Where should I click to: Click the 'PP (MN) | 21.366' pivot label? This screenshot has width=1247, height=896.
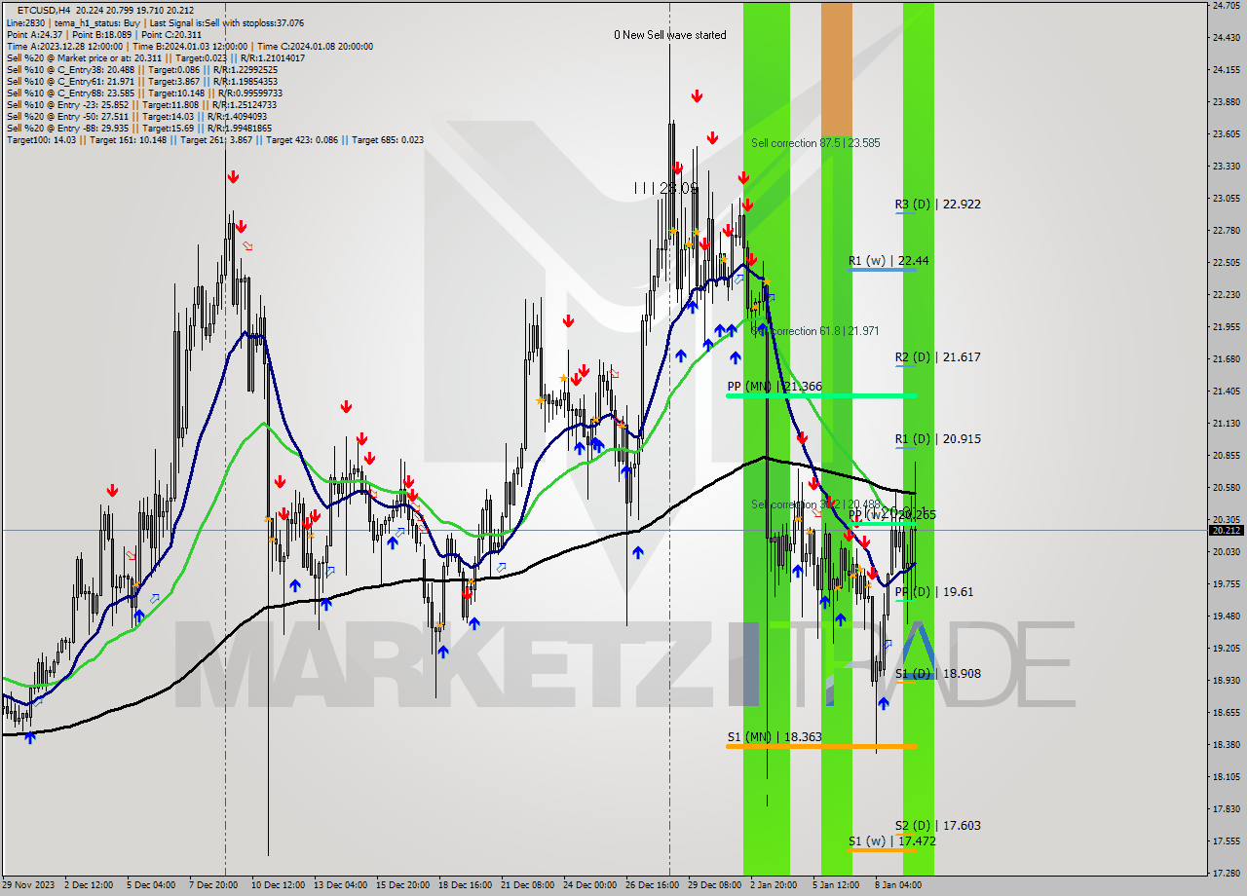coord(775,387)
